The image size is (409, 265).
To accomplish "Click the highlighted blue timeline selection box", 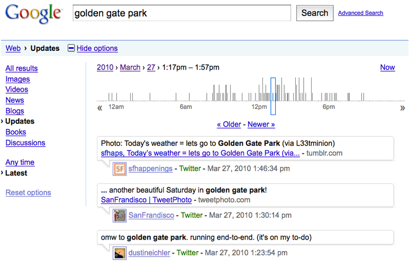I will (273, 96).
